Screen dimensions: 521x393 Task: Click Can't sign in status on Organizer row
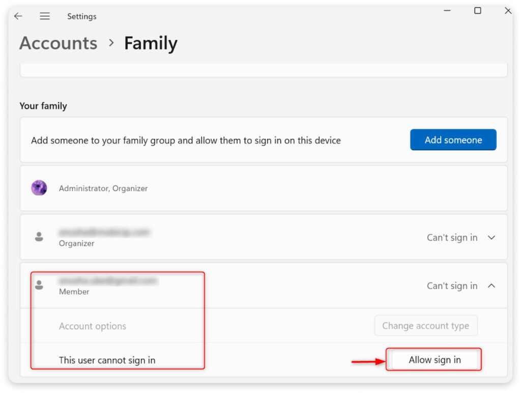[452, 238]
